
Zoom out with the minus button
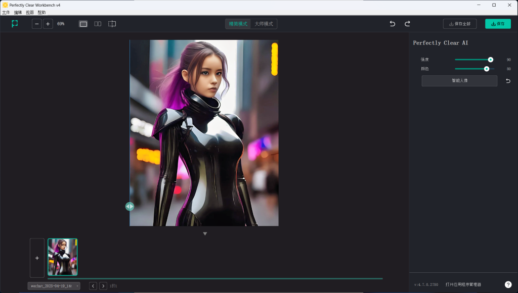37,24
